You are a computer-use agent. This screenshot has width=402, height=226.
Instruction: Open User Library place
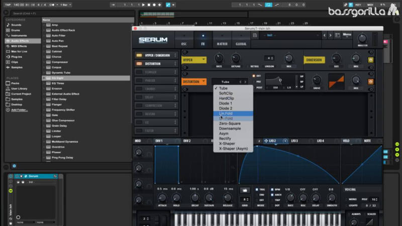coord(19,89)
